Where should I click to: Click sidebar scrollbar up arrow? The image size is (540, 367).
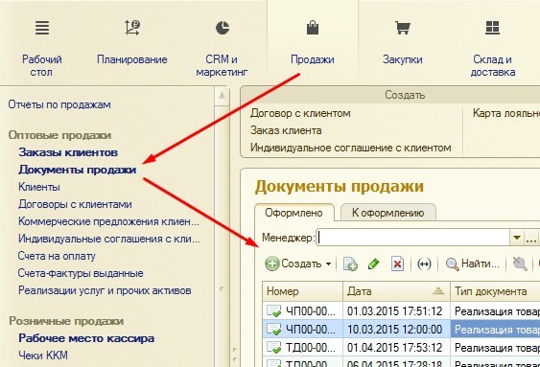[x=222, y=96]
